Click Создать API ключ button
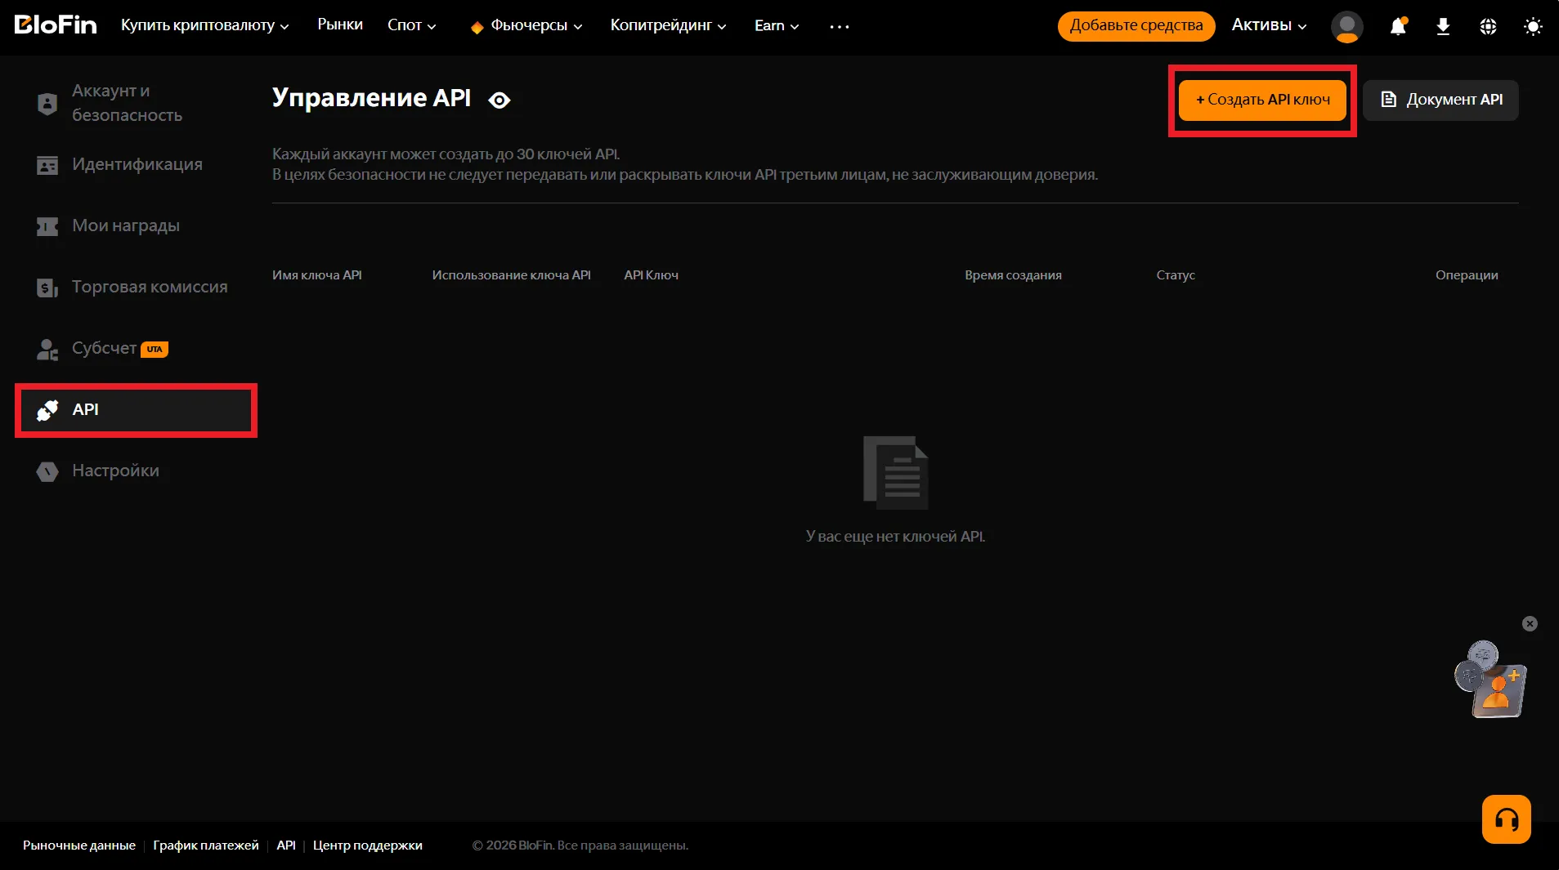The width and height of the screenshot is (1559, 870). (x=1262, y=100)
